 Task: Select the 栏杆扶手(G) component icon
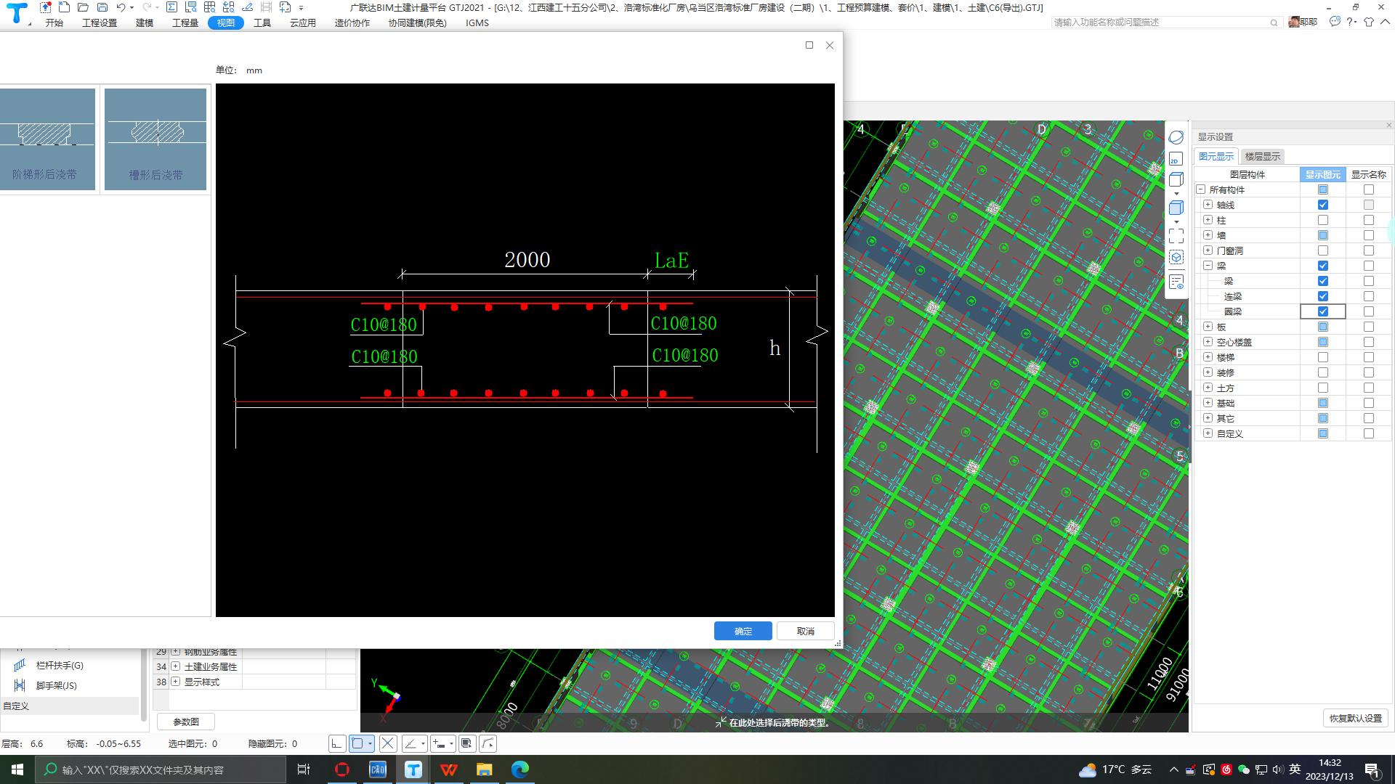coord(20,665)
